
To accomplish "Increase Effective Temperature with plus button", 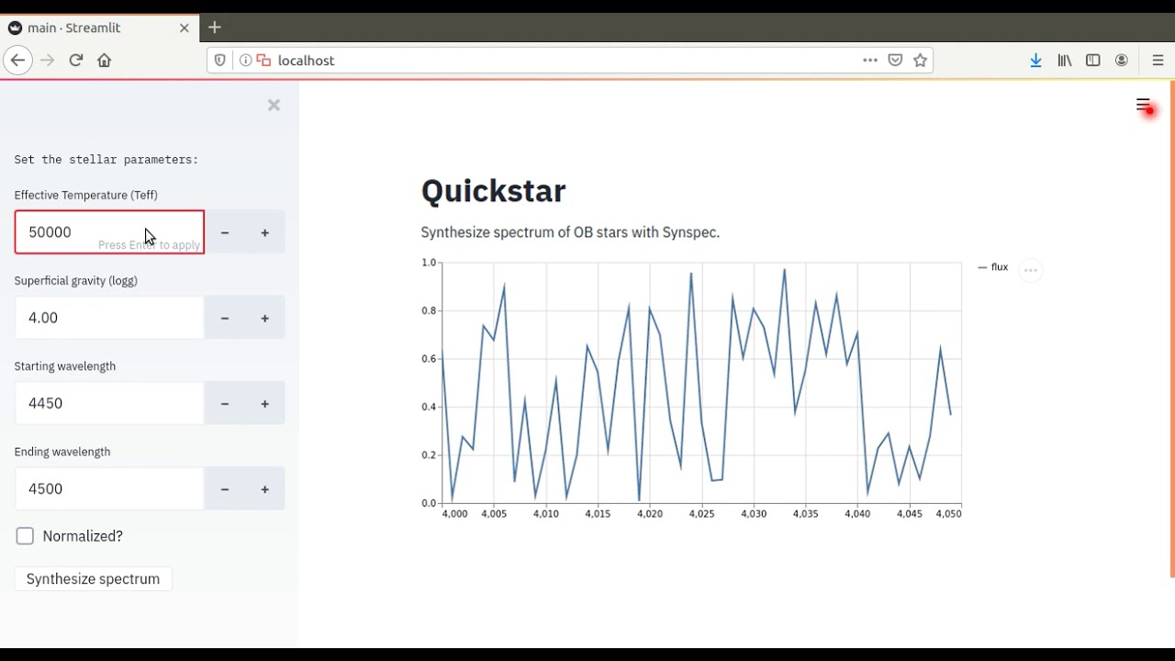I will coord(265,232).
